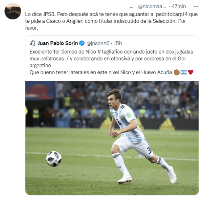Click the tweet author's round profile avatar
The height and width of the screenshot is (197, 203).
(x=13, y=11)
